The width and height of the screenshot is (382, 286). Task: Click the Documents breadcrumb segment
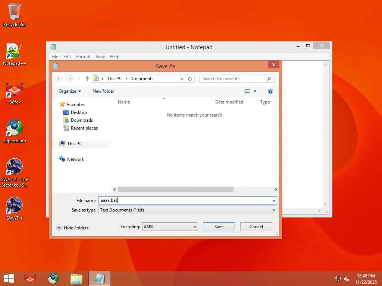pos(142,79)
